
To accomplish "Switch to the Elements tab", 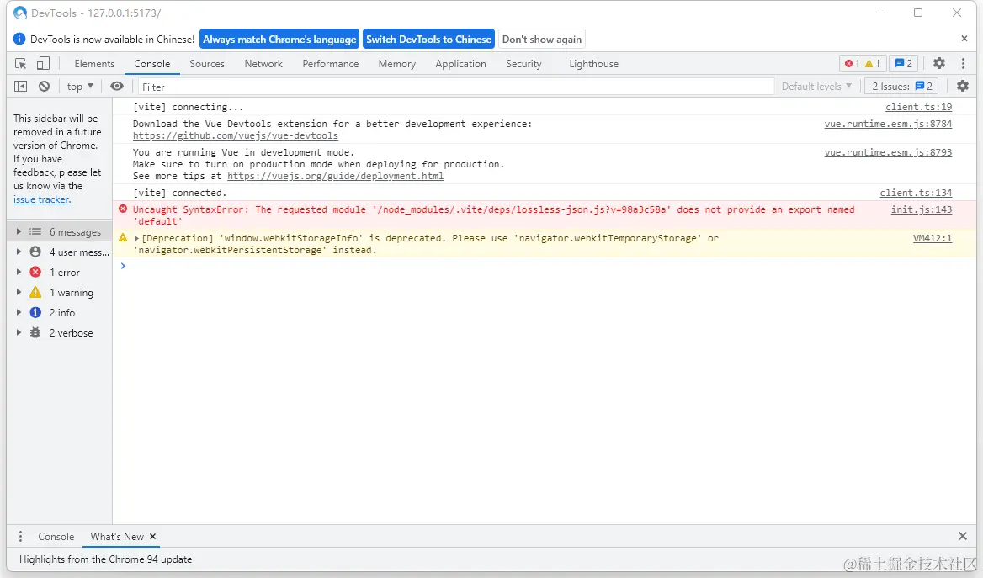I will [94, 63].
